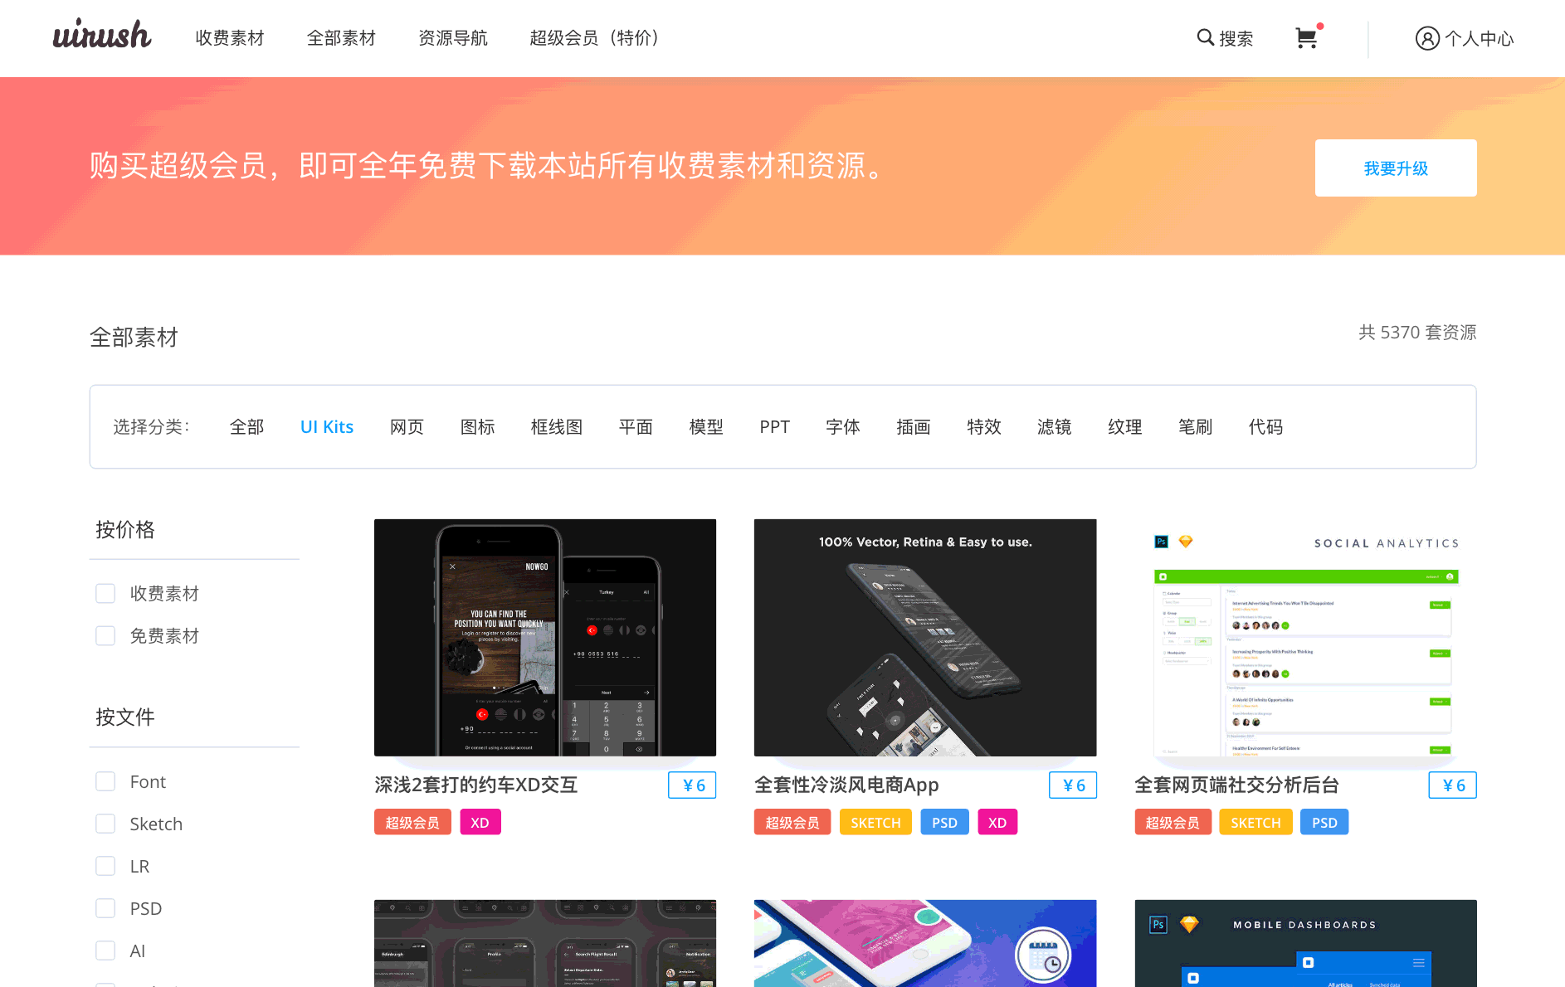Open title 全套网页端社交分析后台
This screenshot has height=987, width=1565.
click(1237, 785)
